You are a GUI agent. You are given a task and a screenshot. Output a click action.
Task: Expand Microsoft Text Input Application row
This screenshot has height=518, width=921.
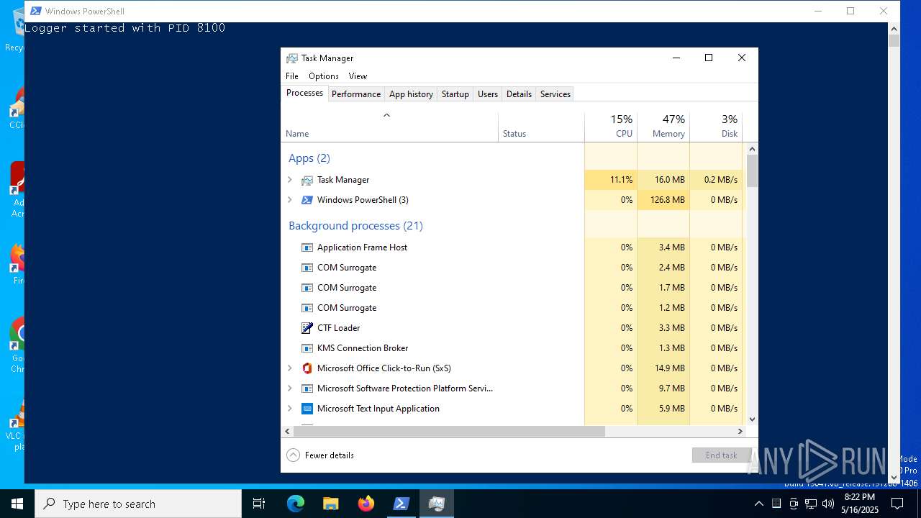coord(290,409)
